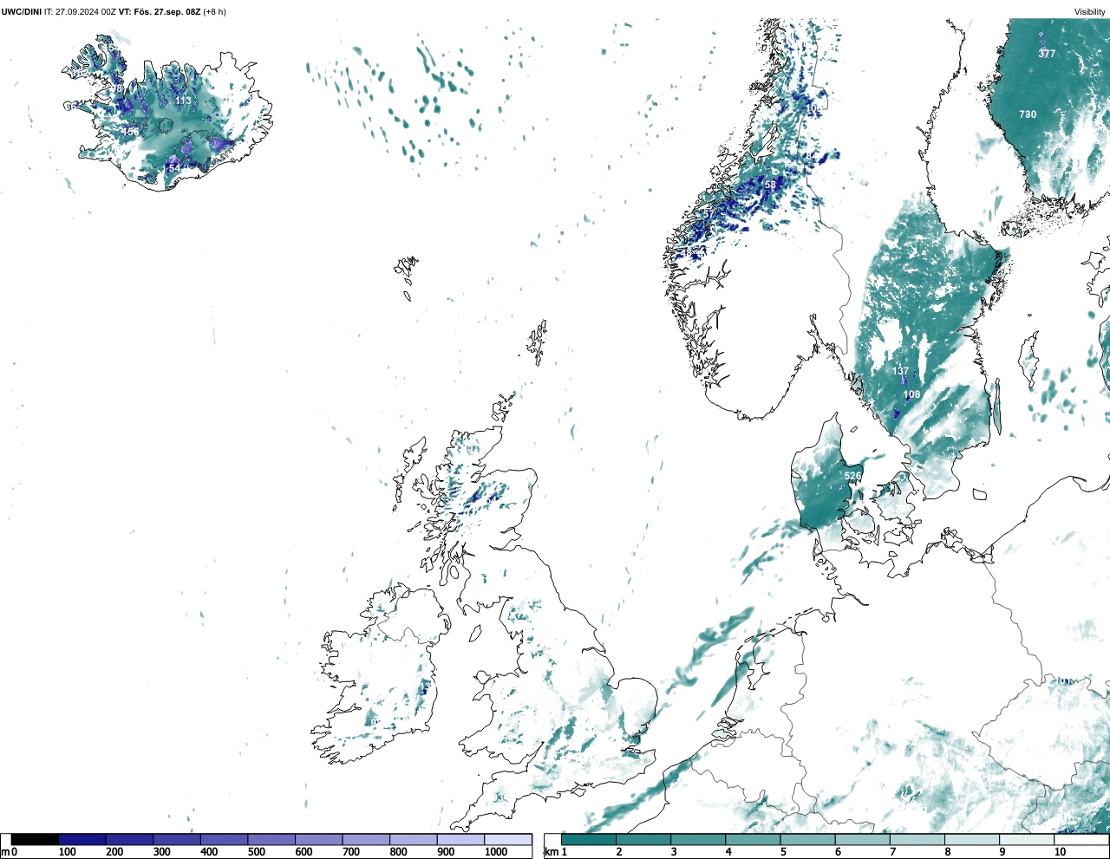Click the valid time 'Fös. 27.sep. 08Z'

tap(167, 12)
